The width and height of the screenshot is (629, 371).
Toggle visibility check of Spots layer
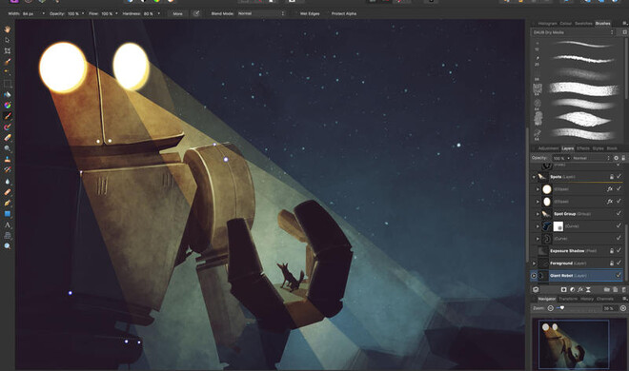click(619, 177)
